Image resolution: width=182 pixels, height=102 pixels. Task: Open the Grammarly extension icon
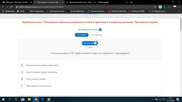[x=160, y=7]
